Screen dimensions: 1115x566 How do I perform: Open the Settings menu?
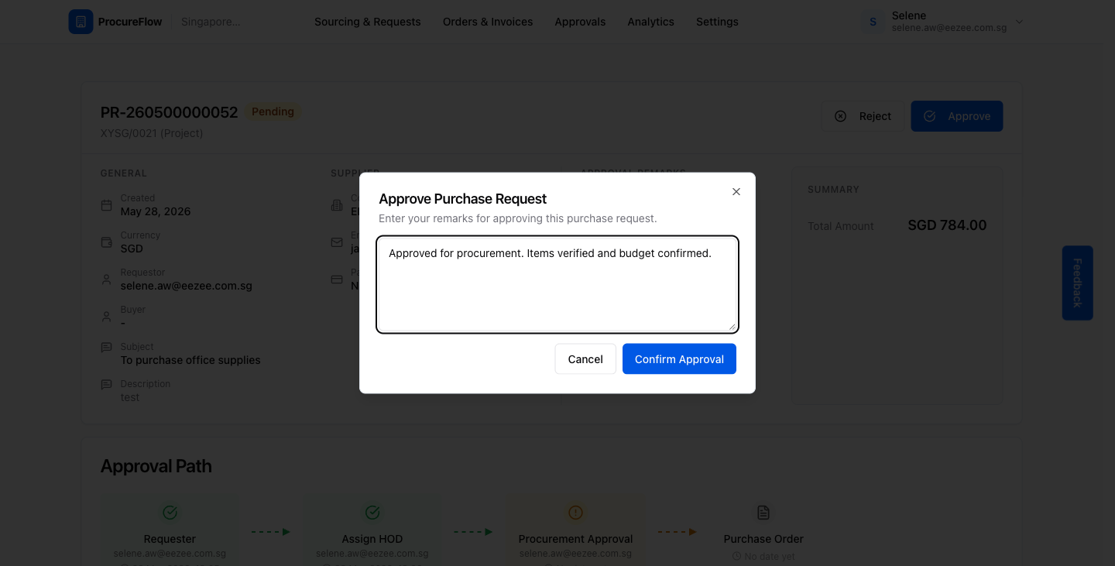(717, 22)
